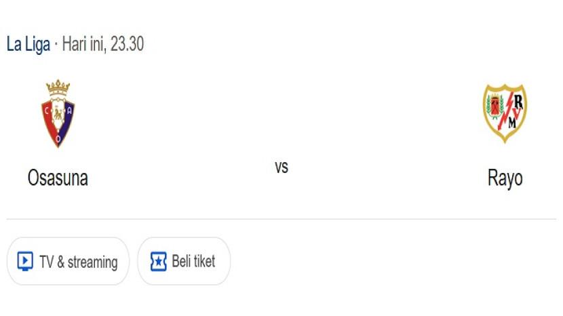Open the La Liga competition link
Viewport: 563px width, 316px height.
click(x=28, y=45)
